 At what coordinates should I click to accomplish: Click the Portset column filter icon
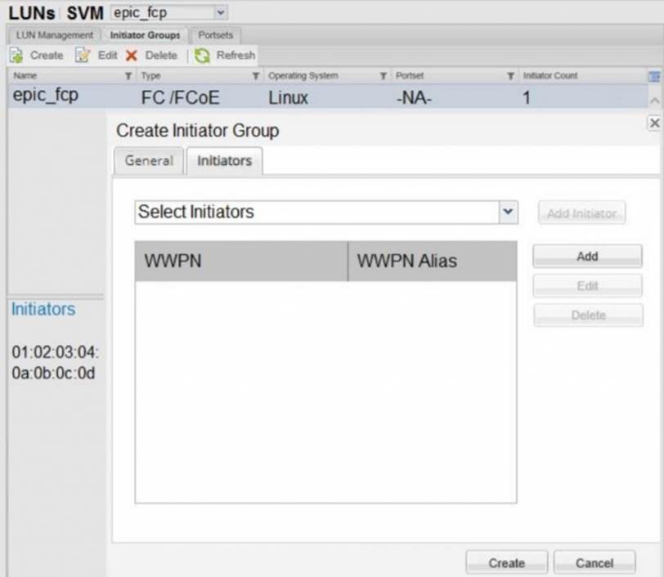click(511, 76)
